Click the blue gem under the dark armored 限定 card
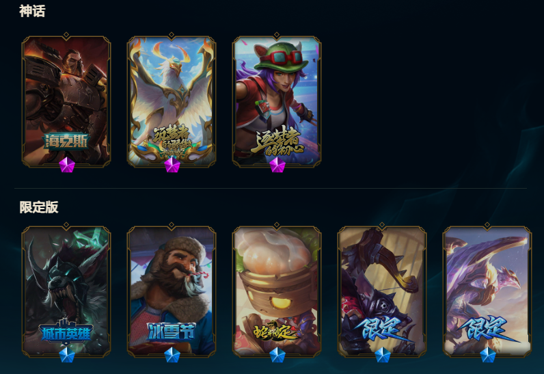Image resolution: width=544 pixels, height=374 pixels. point(383,355)
